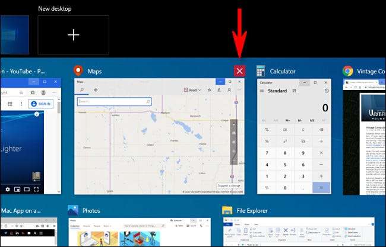Click the C clear button in Calculator
The width and height of the screenshot is (386, 247).
point(303,130)
